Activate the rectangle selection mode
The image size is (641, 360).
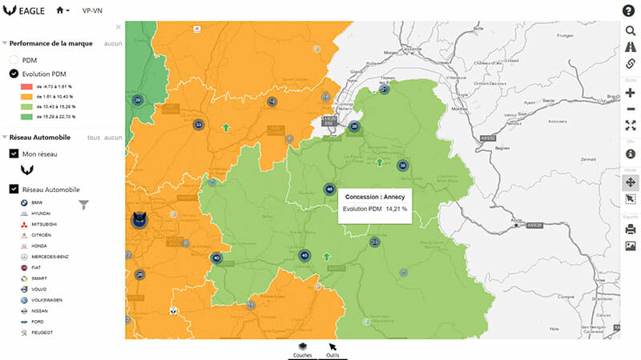click(631, 198)
